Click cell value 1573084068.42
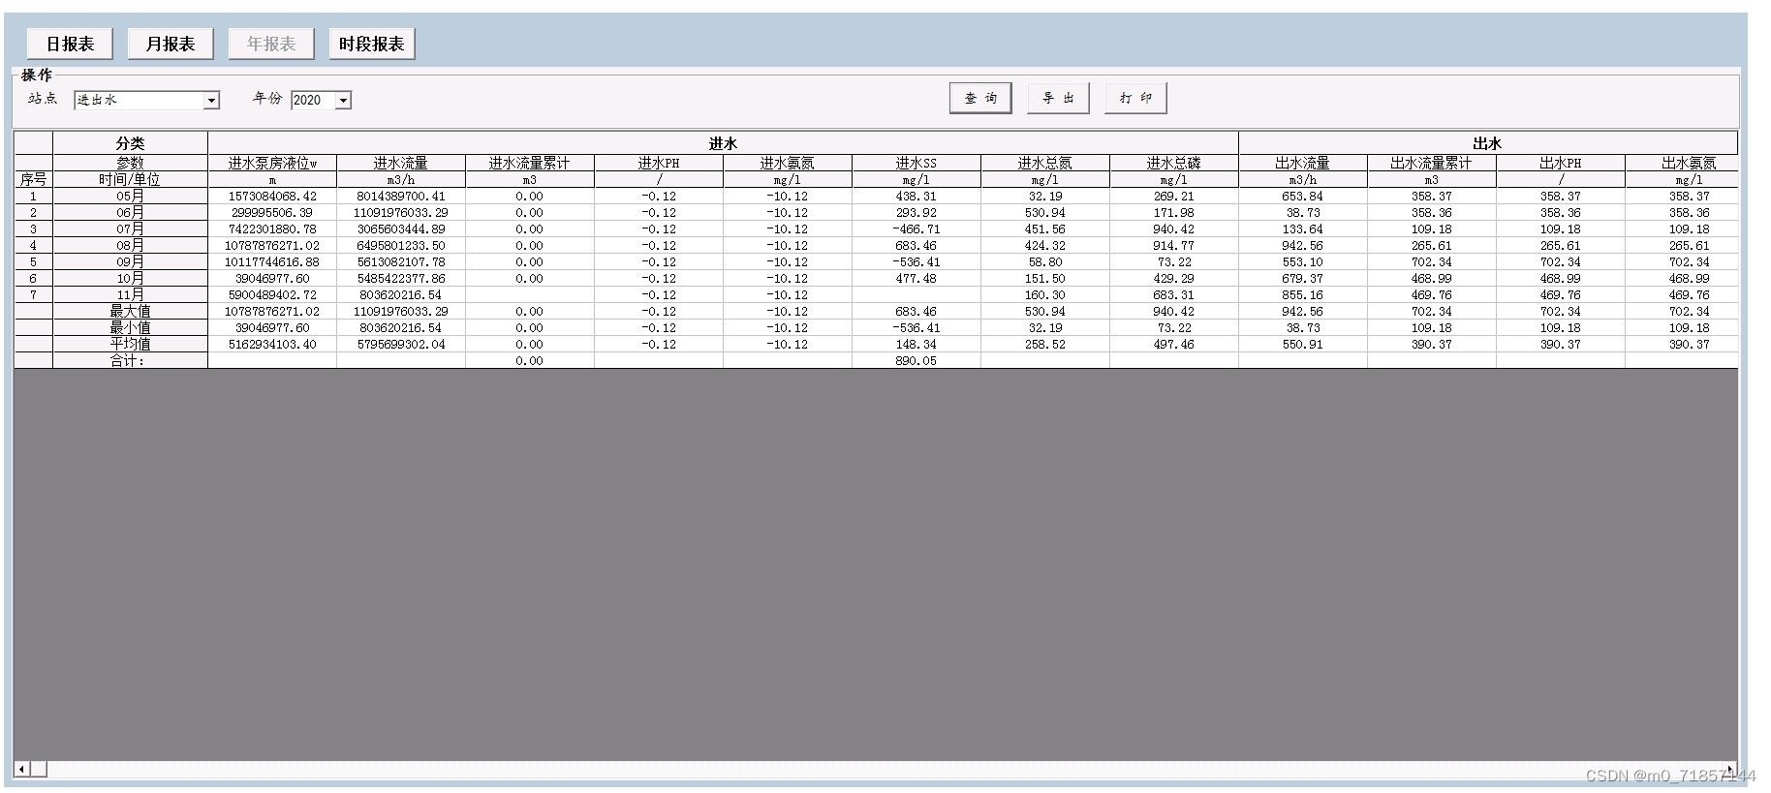Viewport: 1771px width, 793px height. [272, 197]
